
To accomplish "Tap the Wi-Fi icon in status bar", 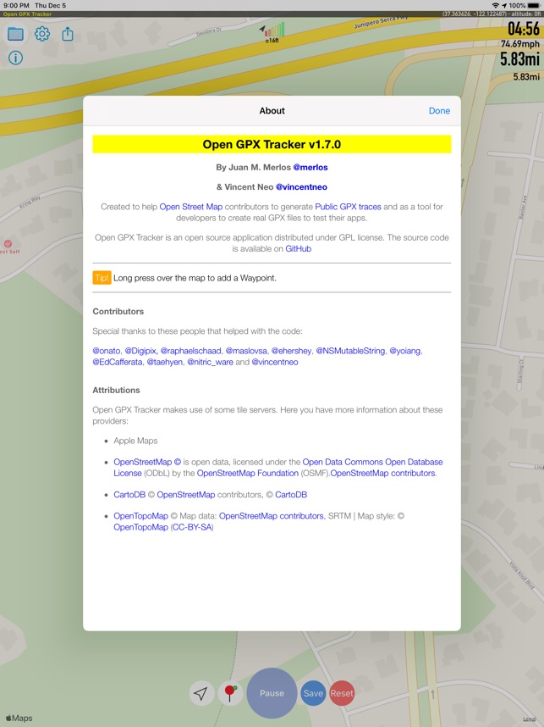I will pyautogui.click(x=496, y=6).
